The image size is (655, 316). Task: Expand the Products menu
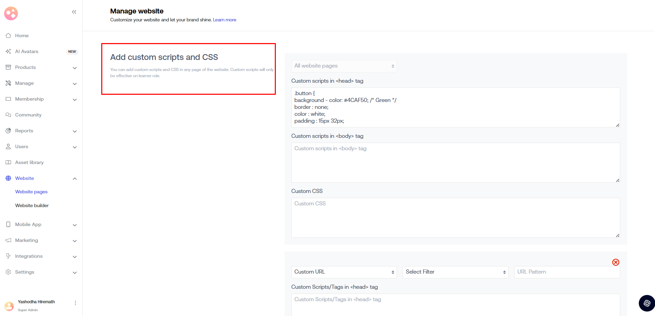pyautogui.click(x=74, y=68)
